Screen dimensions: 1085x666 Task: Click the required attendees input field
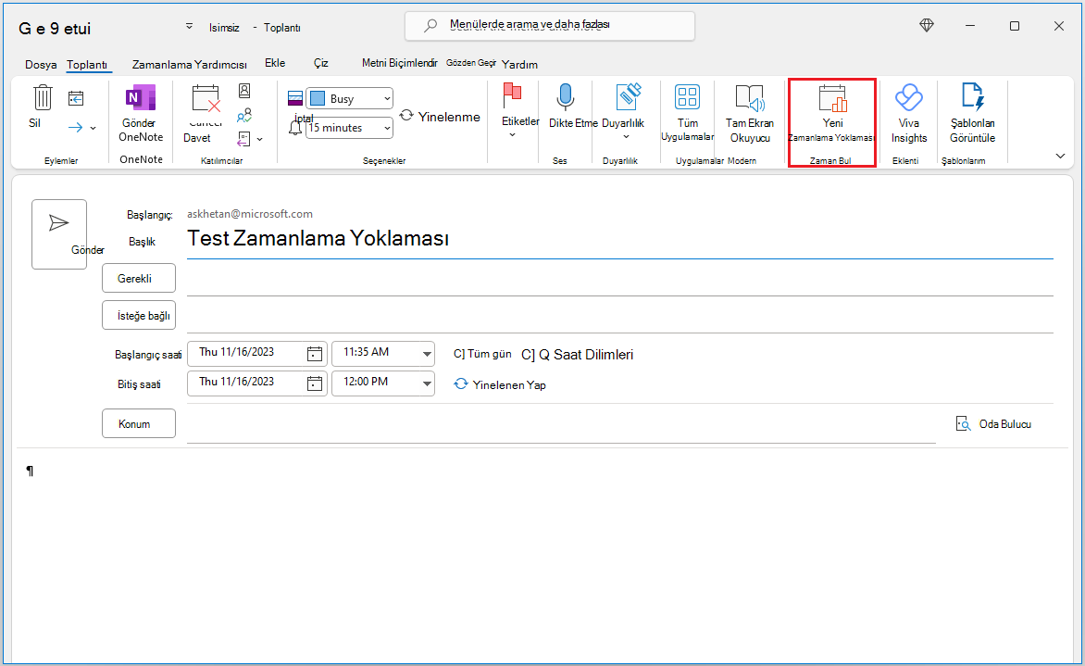click(x=620, y=281)
